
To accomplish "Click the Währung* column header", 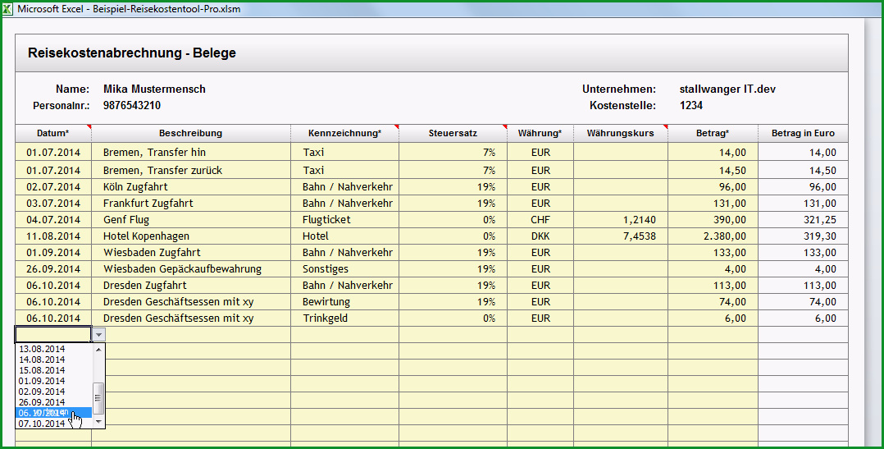I will tap(540, 133).
